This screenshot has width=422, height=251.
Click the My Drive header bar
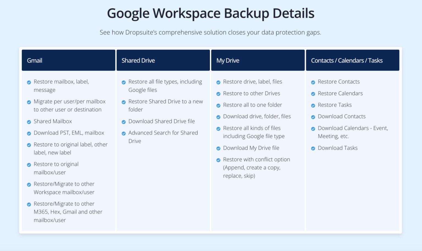click(258, 60)
